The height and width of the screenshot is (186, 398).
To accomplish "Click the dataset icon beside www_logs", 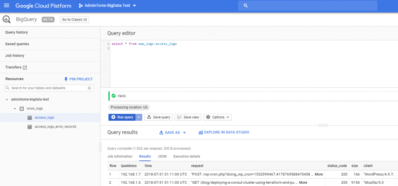I will click(22, 109).
